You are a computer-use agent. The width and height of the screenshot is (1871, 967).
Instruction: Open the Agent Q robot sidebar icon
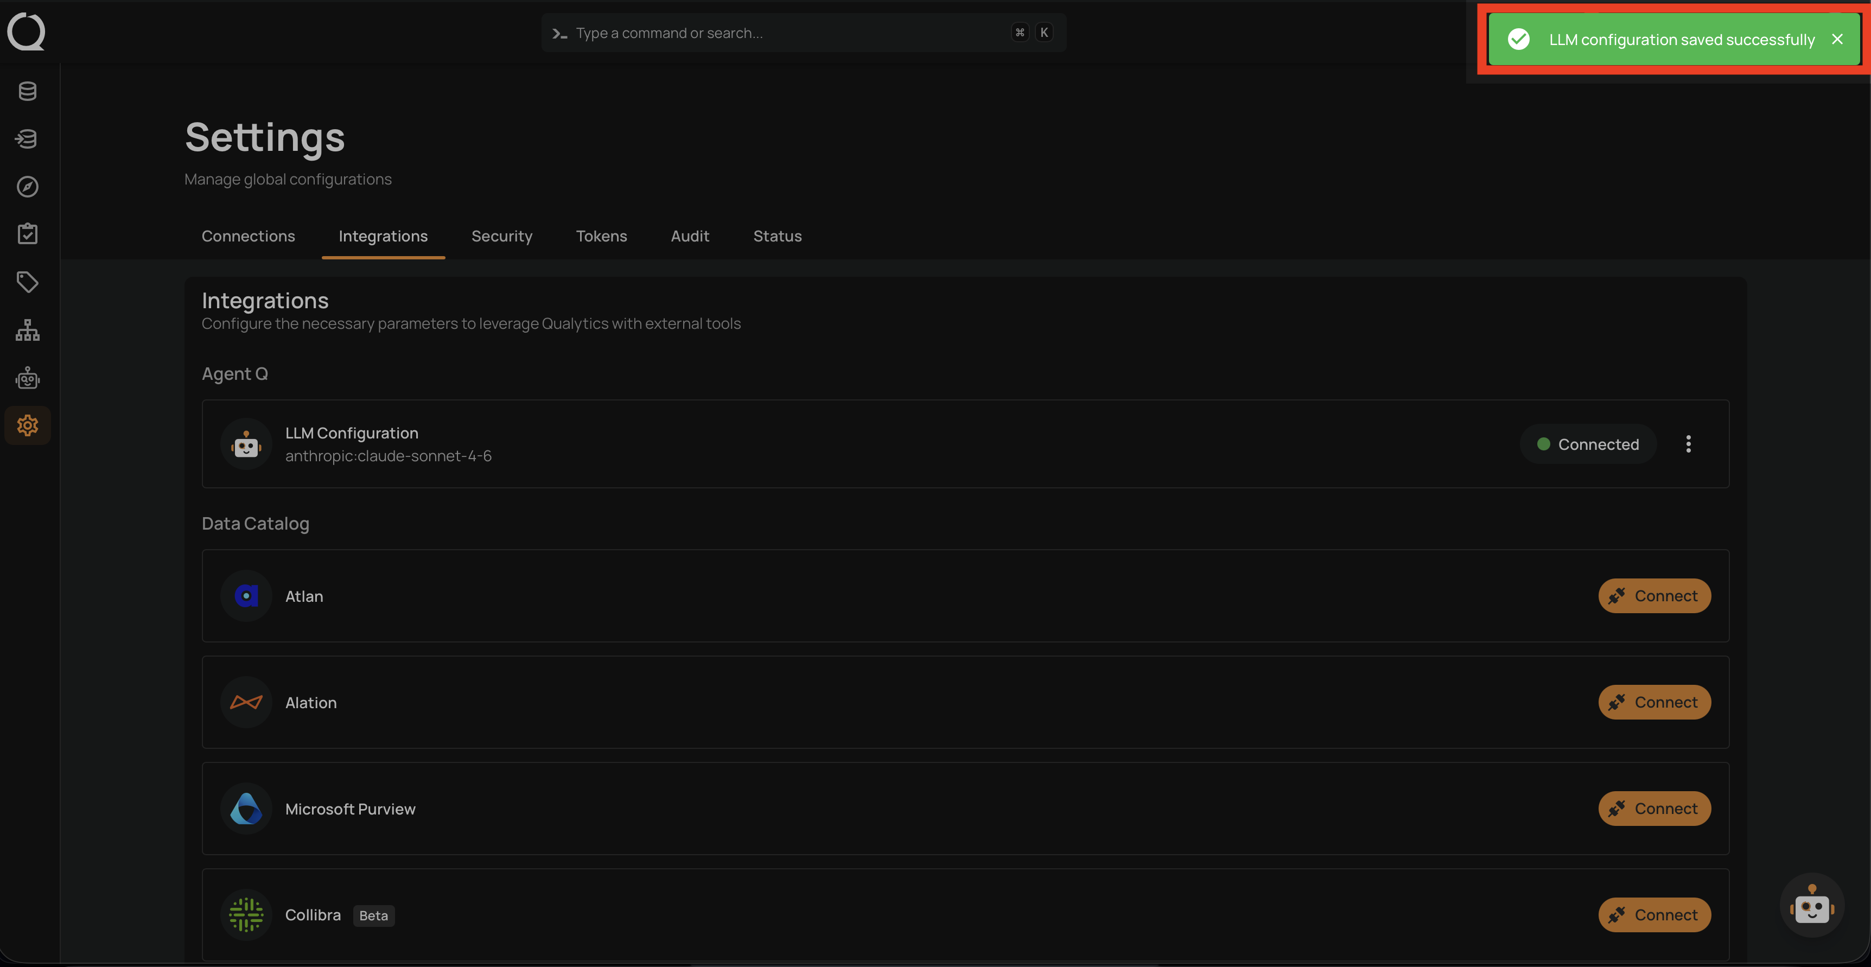(28, 378)
